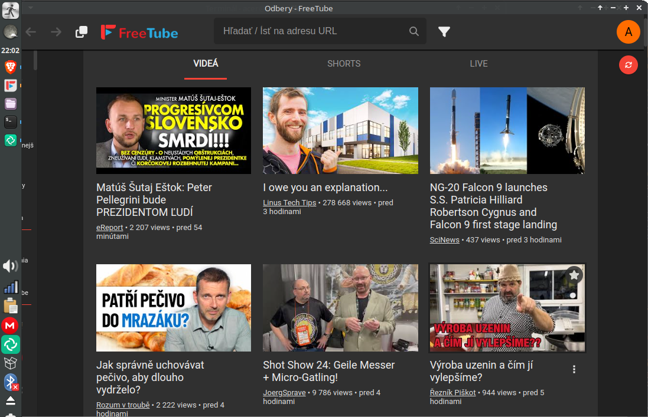Open title 'Výroba uzenin a čím jí vylepšíme?'
Viewport: 648px width, 417px height.
[481, 371]
